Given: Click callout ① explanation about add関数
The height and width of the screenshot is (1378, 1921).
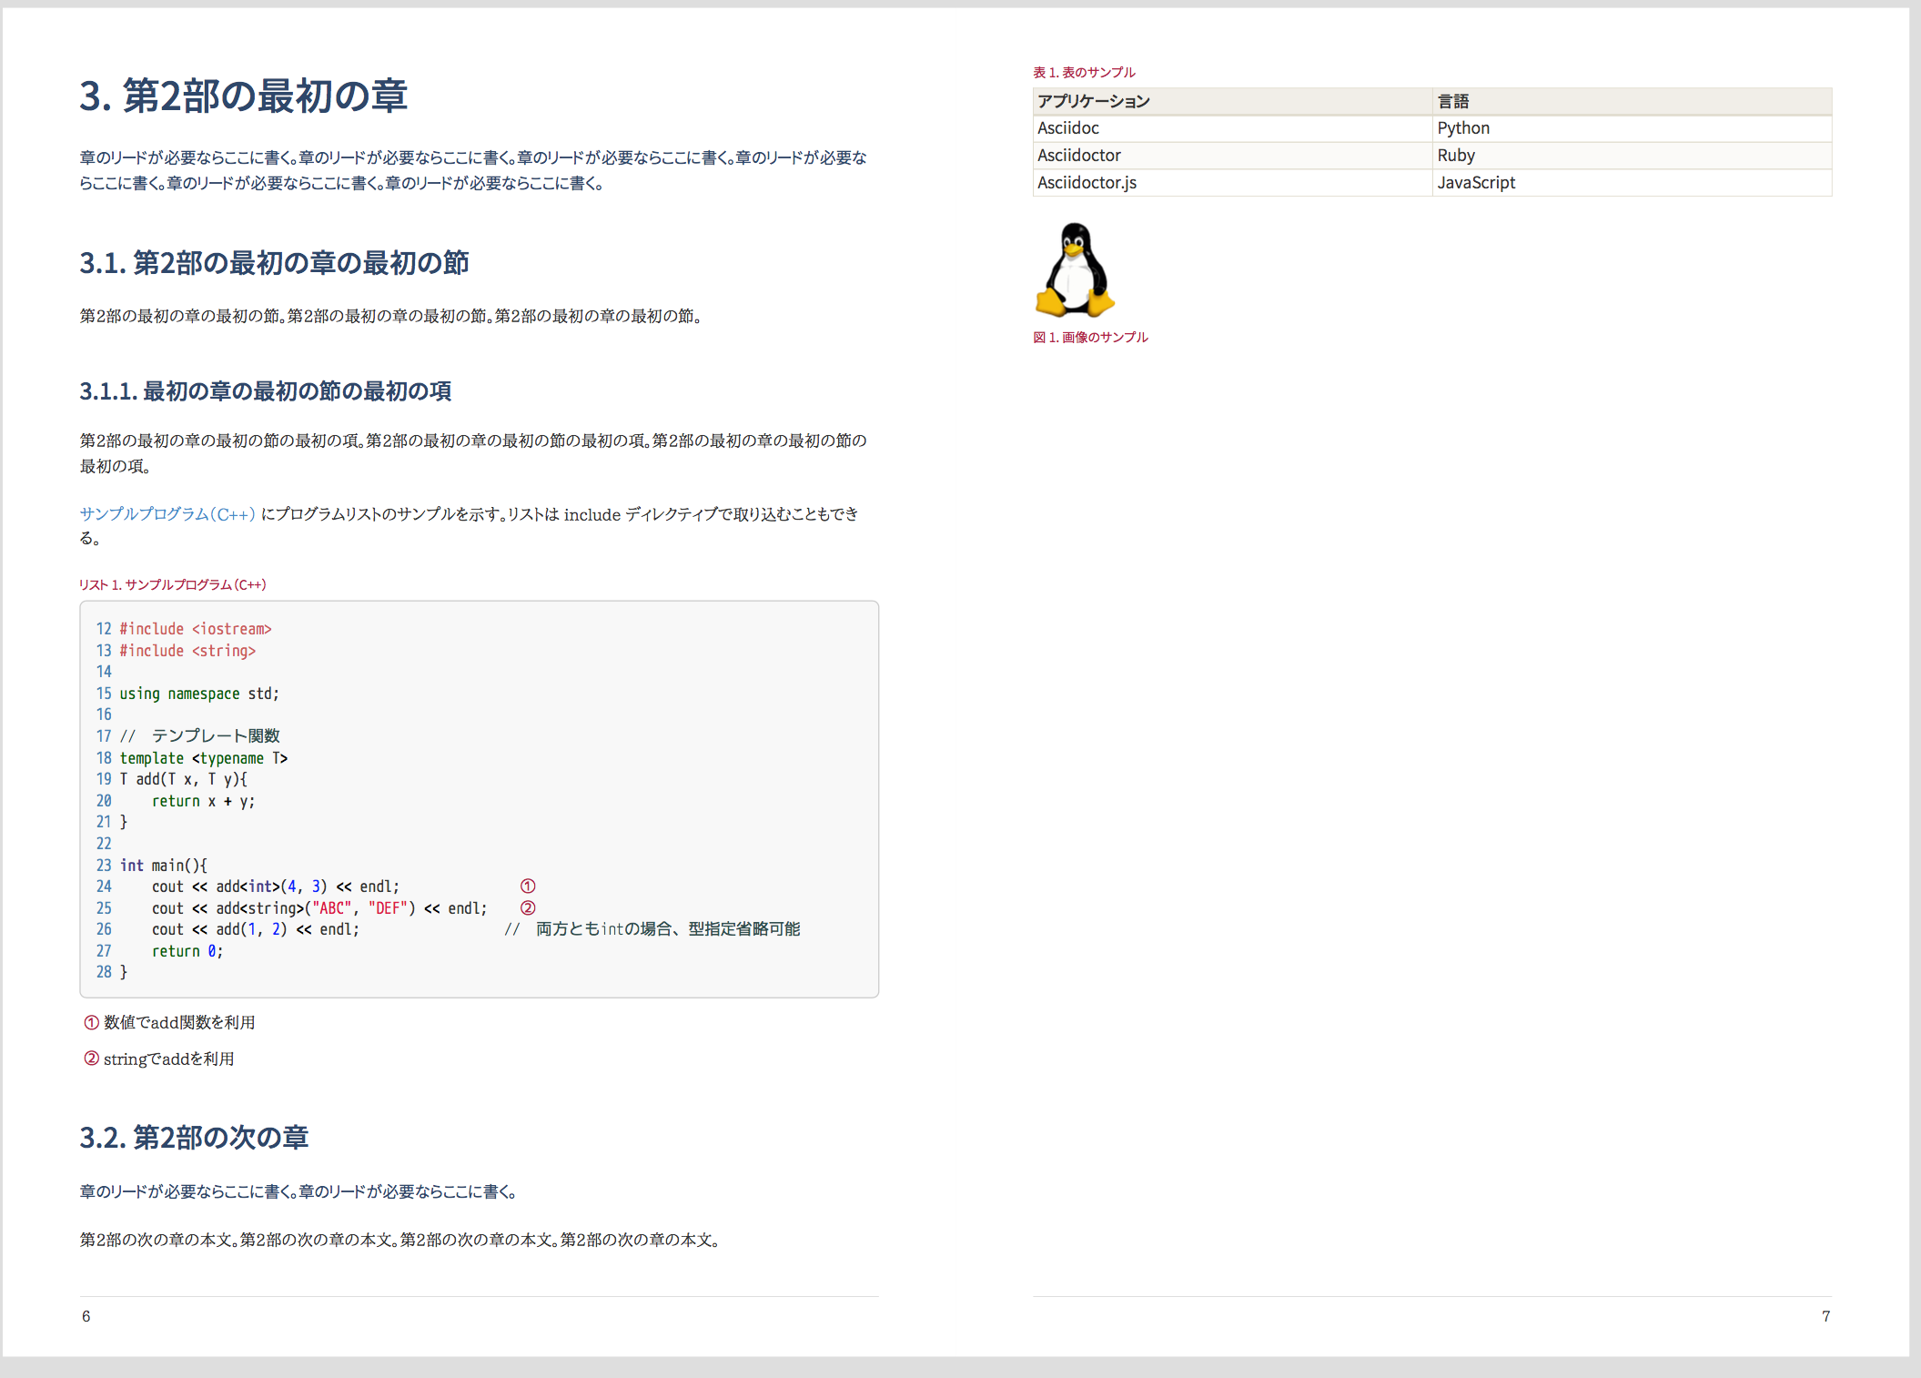Looking at the screenshot, I should (x=170, y=1022).
